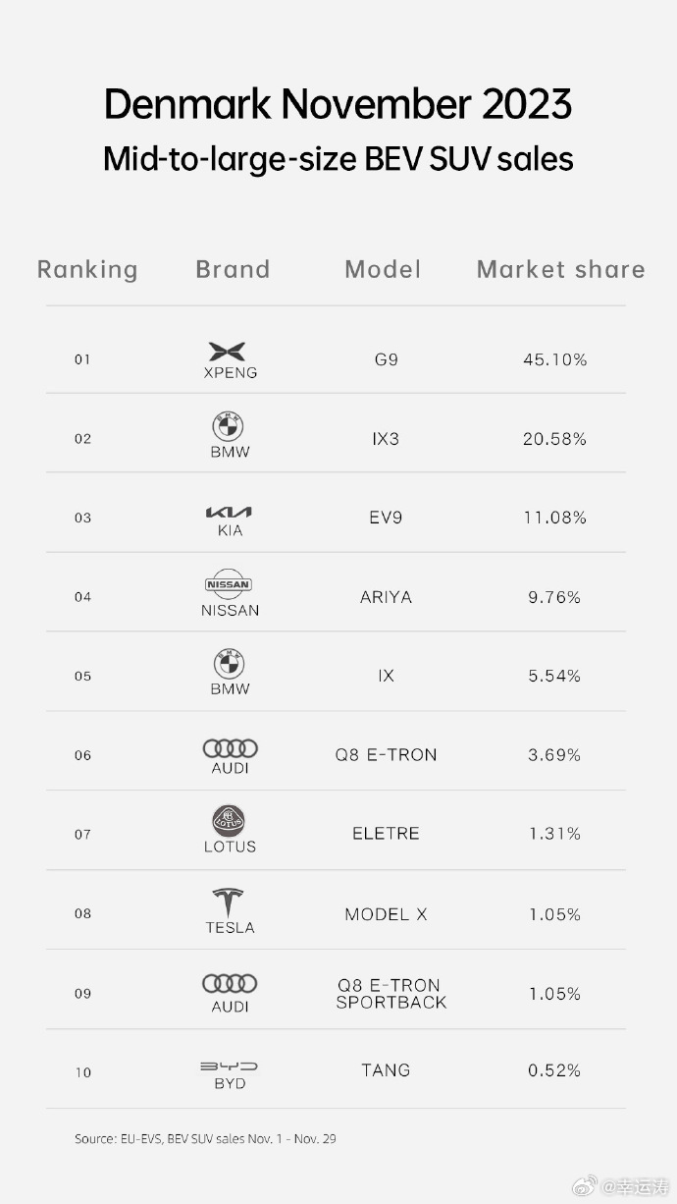
Task: Select the KIA logo
Action: pyautogui.click(x=229, y=512)
